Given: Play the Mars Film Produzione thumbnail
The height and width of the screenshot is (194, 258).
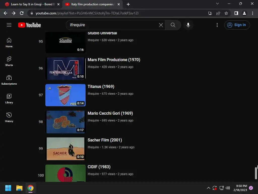Looking at the screenshot, I should [66, 68].
